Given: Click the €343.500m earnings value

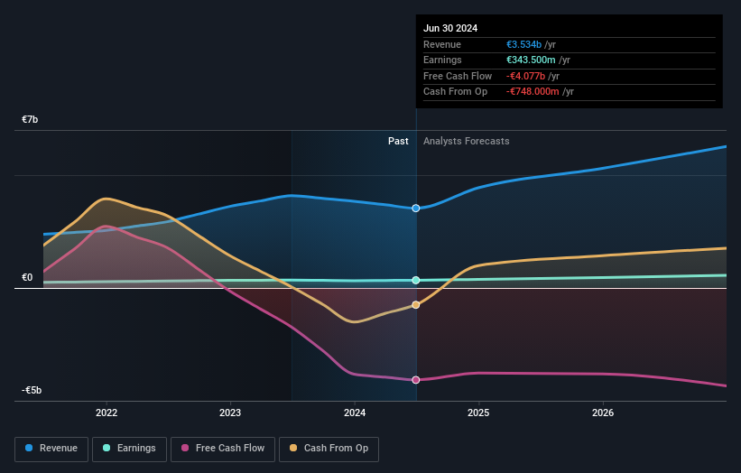Looking at the screenshot, I should point(532,60).
